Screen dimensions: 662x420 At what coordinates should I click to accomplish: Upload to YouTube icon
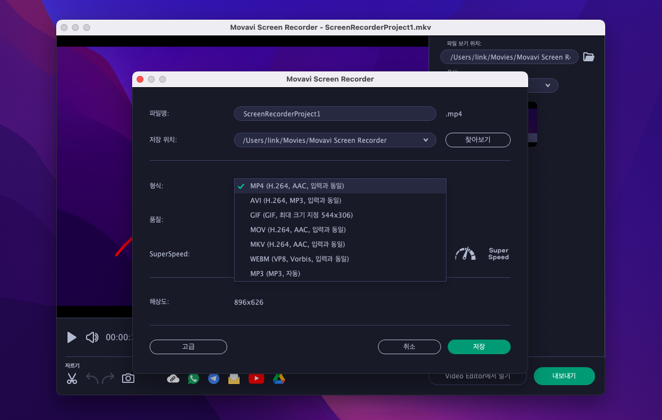pyautogui.click(x=256, y=378)
